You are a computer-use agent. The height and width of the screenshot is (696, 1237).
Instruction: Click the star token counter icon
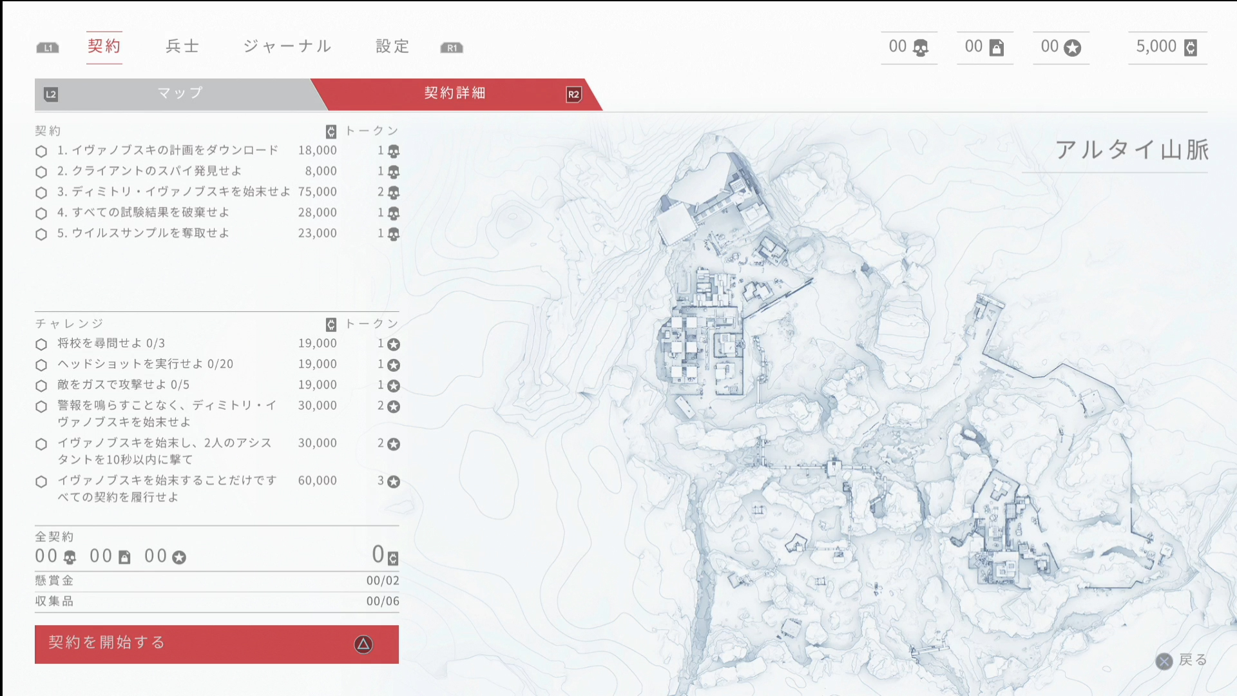(1073, 48)
